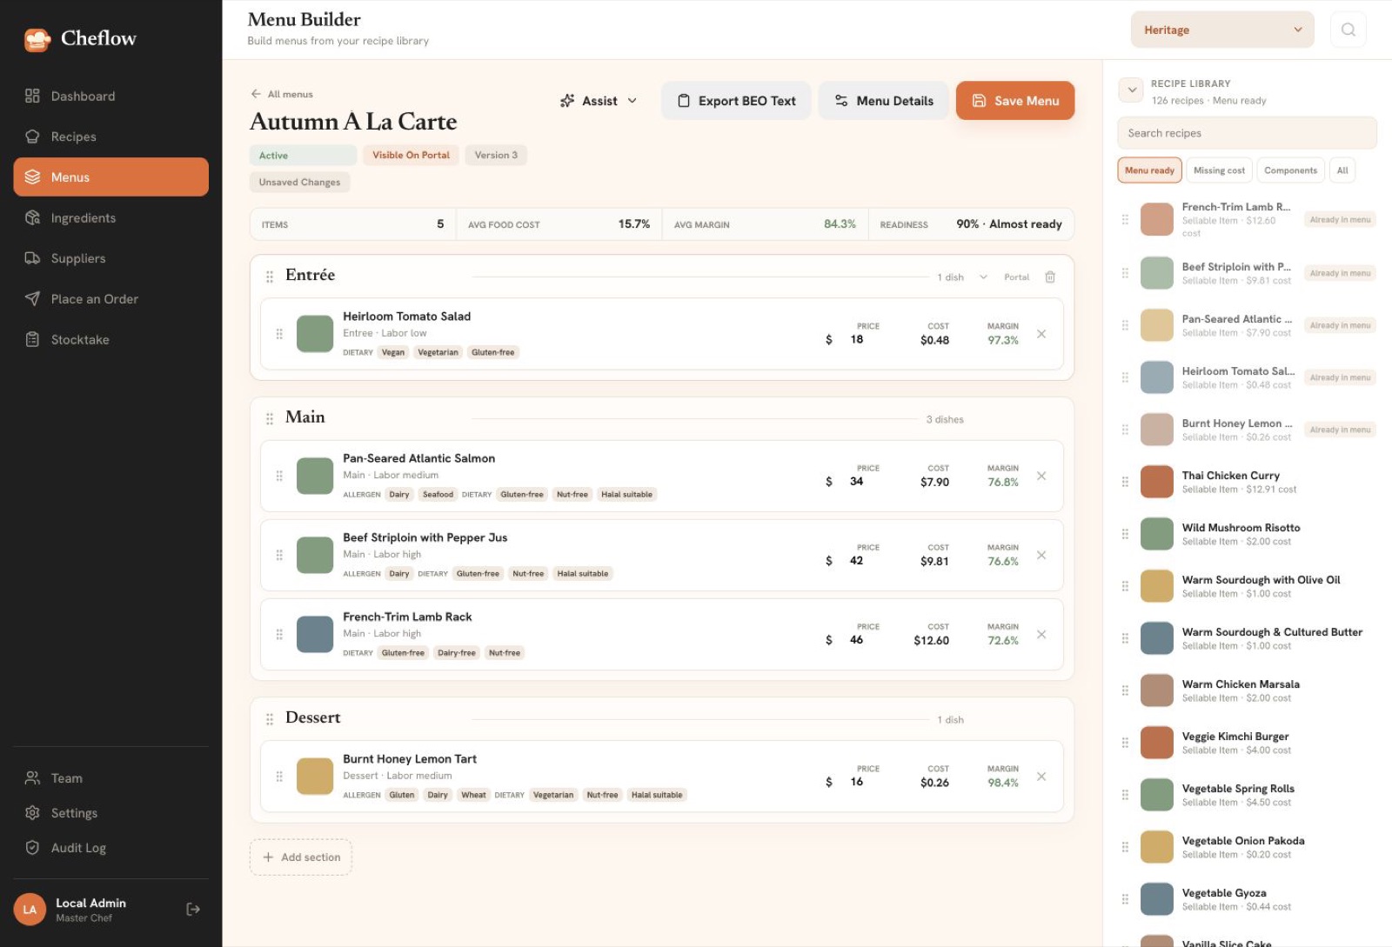Click drag handle for Veggie Kimchi Burger recipe
The width and height of the screenshot is (1392, 947).
[1125, 743]
